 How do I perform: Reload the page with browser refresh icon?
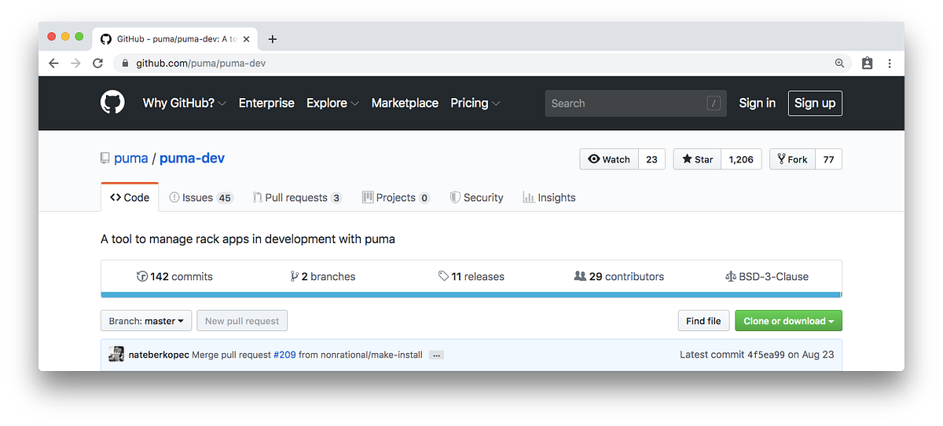[97, 63]
